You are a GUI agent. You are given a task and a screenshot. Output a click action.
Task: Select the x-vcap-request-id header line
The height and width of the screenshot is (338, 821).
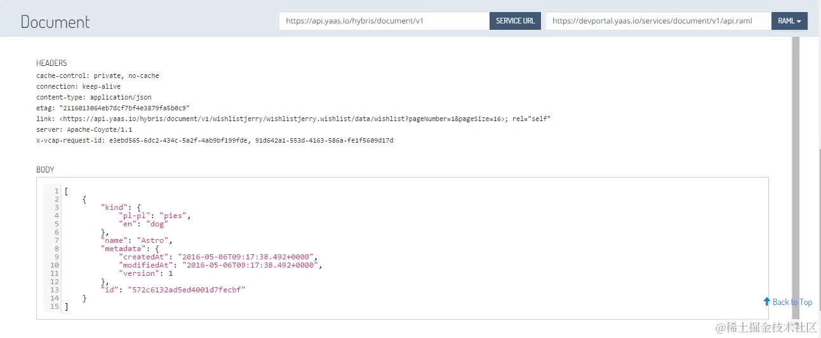[x=215, y=140]
